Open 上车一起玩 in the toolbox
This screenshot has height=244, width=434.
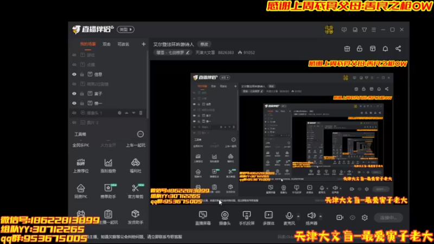(136, 145)
